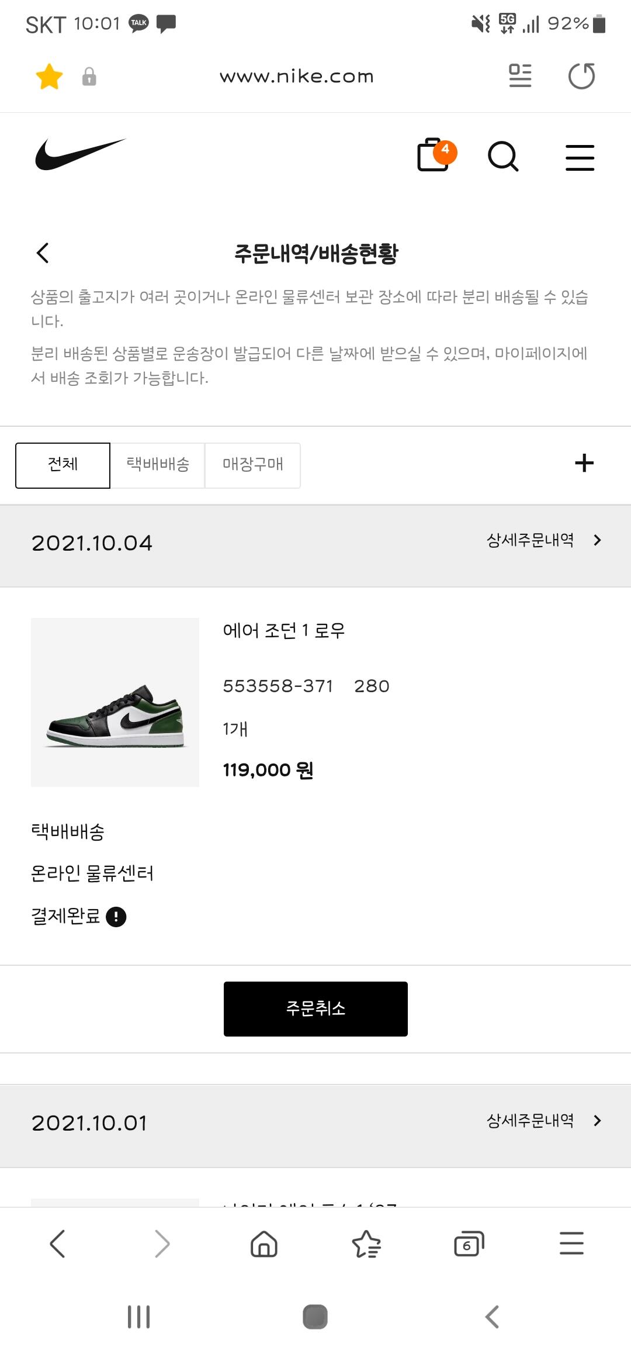Open 상세주문내역 for 2021.10.01 order
This screenshot has height=1354, width=631.
coord(543,1121)
